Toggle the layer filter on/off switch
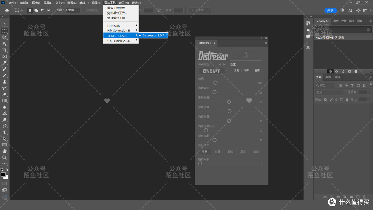This screenshot has height=210, width=373. 370,85
